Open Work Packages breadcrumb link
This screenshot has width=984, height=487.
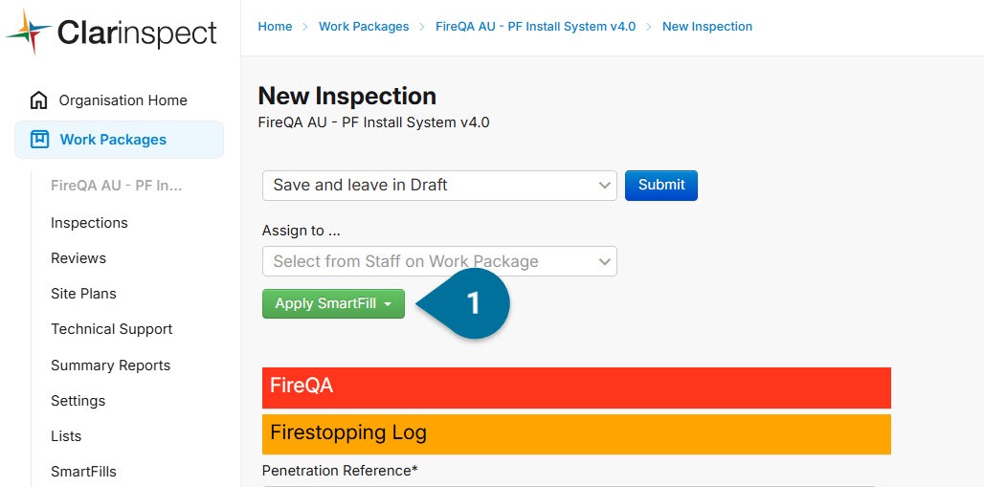pyautogui.click(x=364, y=27)
